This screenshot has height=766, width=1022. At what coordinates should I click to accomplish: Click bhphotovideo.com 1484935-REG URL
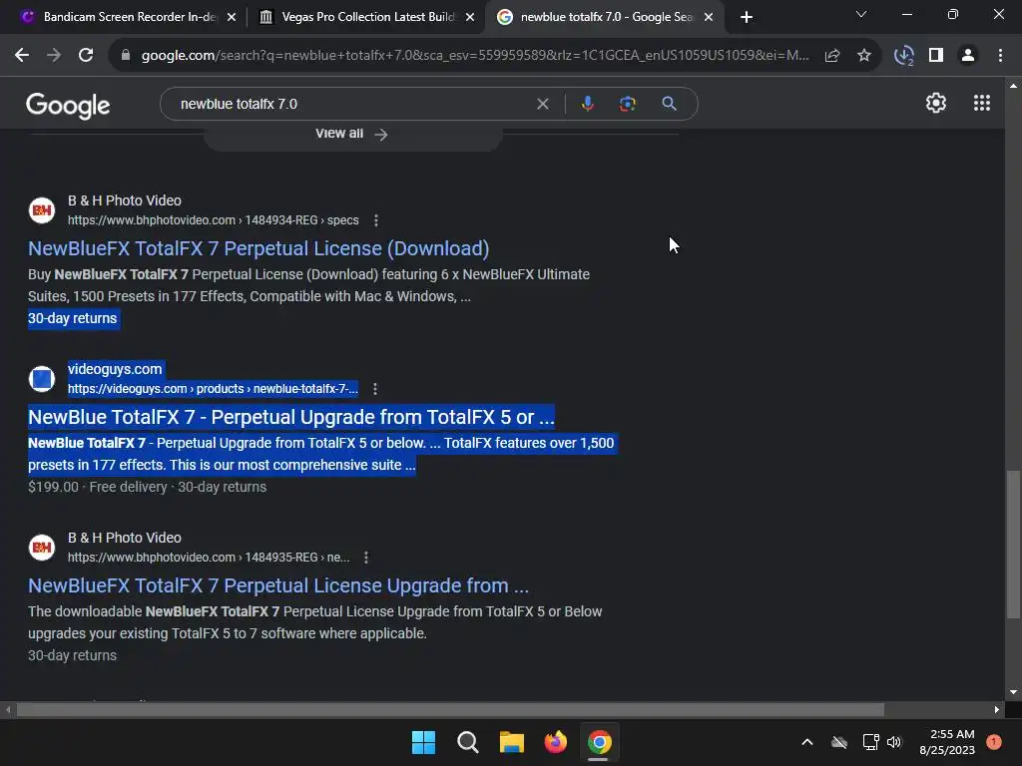pos(209,558)
